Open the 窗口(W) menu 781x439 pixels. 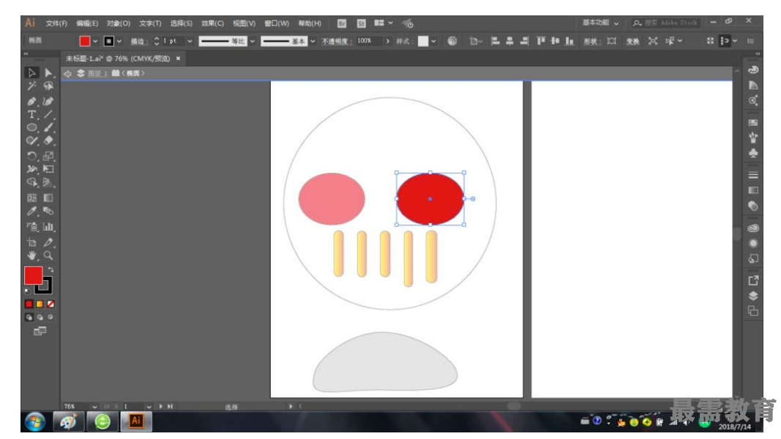click(277, 23)
